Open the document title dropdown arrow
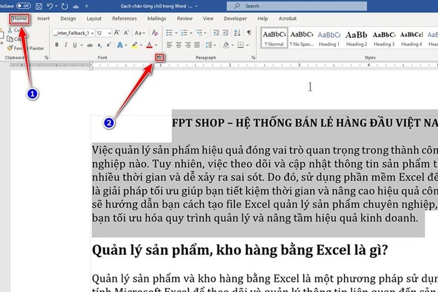438x292 pixels. point(197,6)
